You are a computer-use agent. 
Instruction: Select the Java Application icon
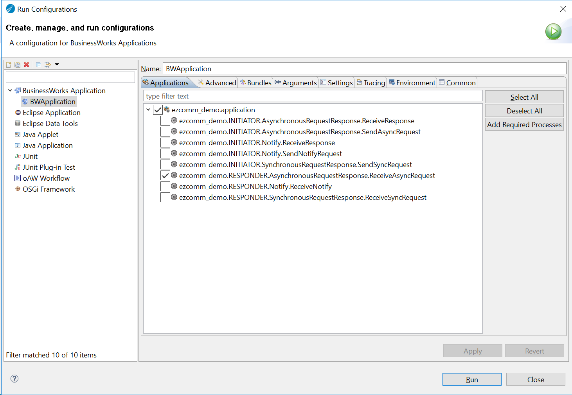coord(18,145)
